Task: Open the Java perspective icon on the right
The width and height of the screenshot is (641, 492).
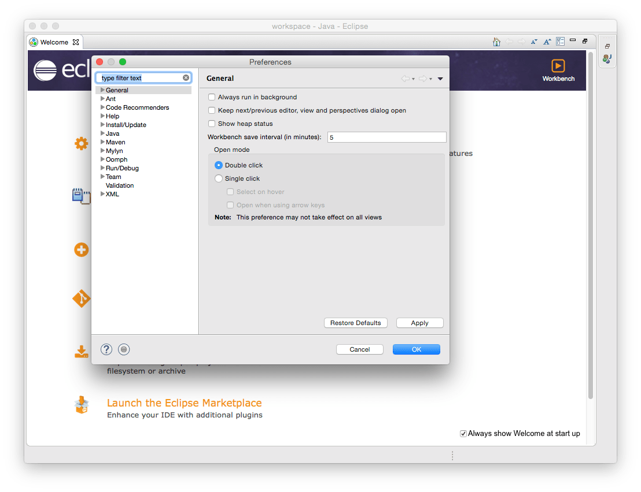Action: tap(607, 58)
